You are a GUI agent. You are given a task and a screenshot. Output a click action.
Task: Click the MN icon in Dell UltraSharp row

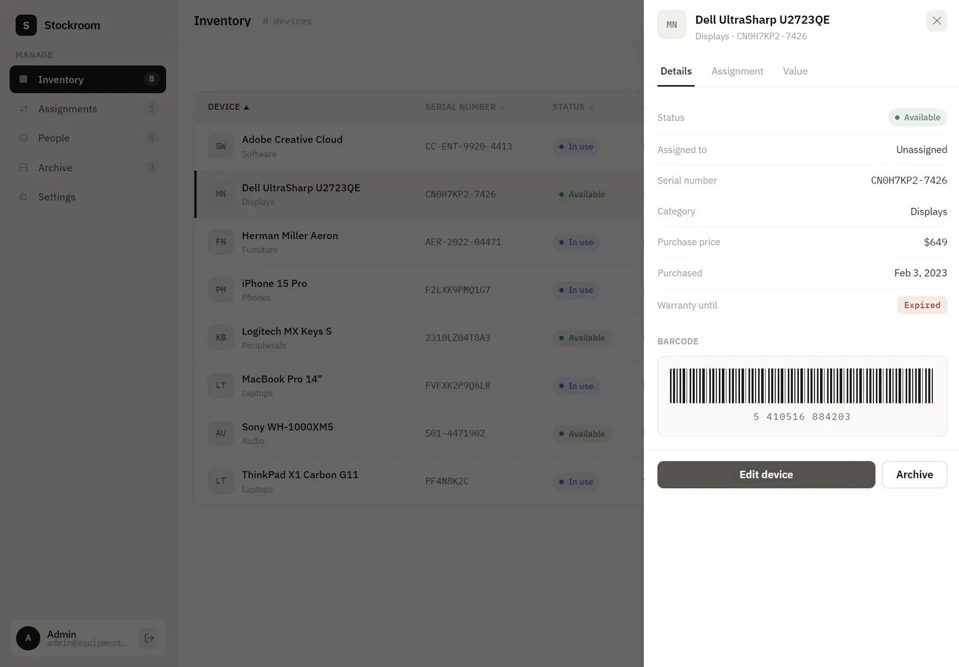click(x=221, y=194)
